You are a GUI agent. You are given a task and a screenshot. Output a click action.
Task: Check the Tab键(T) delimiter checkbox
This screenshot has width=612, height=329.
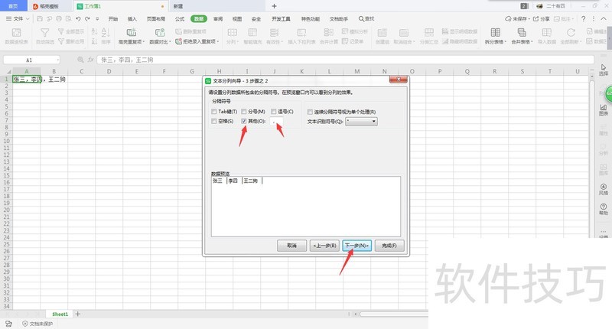[214, 112]
